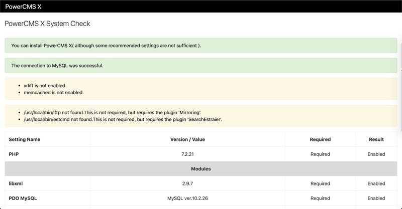Click the Setting Name column header

tap(25, 139)
